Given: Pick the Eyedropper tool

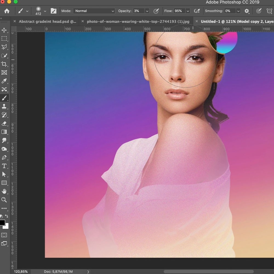Looking at the screenshot, I should click(4, 81).
